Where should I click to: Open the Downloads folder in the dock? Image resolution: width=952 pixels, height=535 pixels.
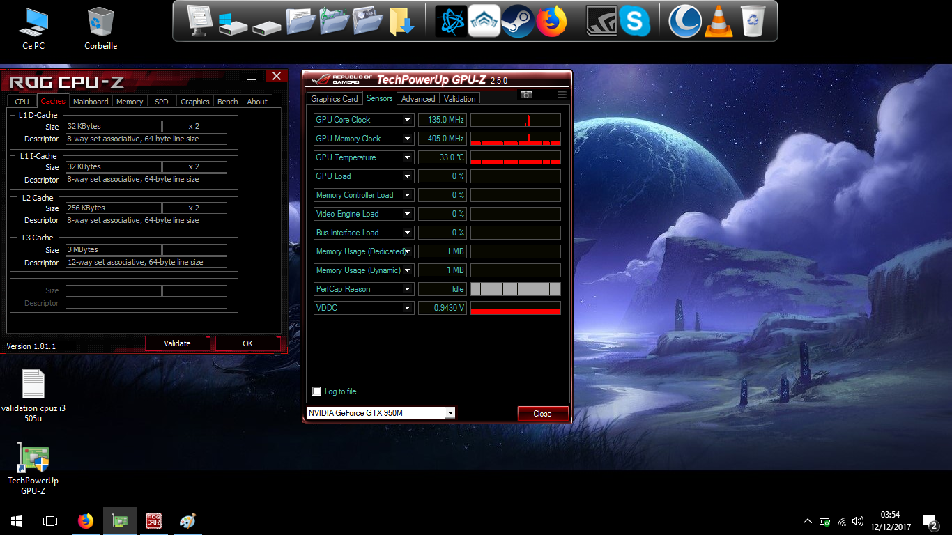(402, 21)
